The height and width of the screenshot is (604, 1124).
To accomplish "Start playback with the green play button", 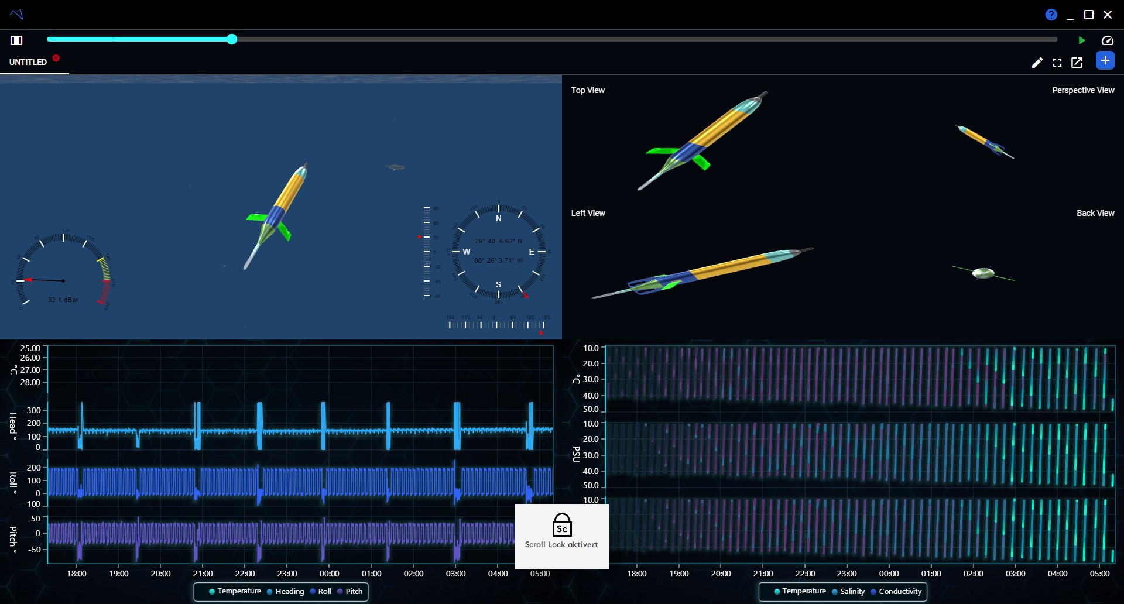I will click(1082, 40).
